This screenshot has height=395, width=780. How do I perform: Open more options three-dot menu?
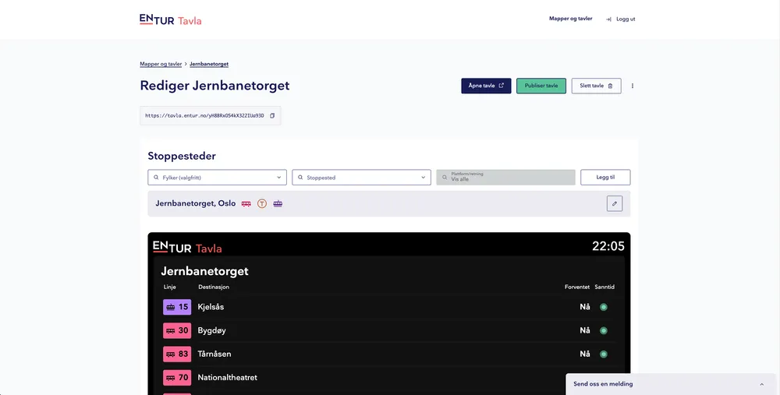(x=633, y=86)
